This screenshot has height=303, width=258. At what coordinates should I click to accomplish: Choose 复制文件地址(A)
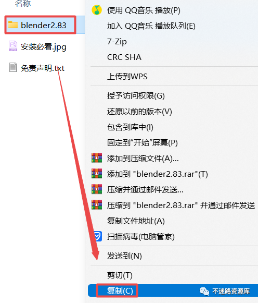(x=136, y=221)
